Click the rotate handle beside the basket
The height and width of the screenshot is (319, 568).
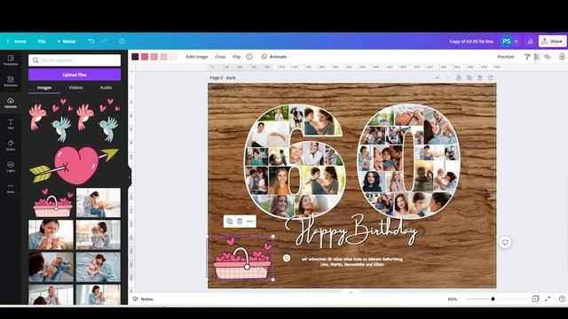point(286,258)
